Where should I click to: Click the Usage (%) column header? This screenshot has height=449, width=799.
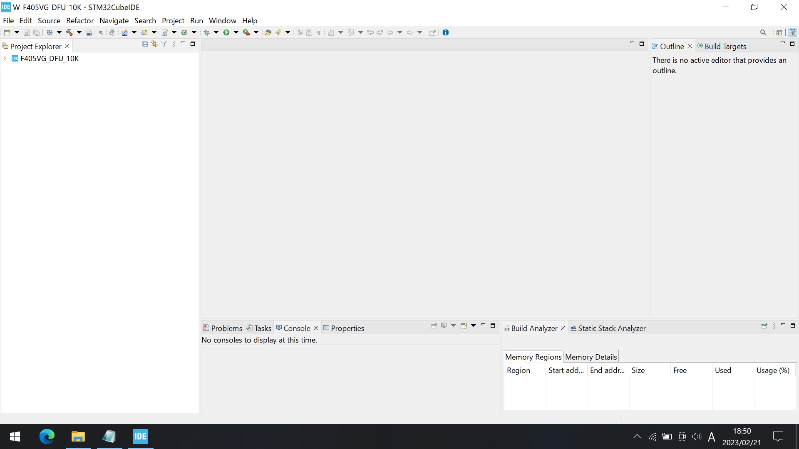tap(774, 370)
